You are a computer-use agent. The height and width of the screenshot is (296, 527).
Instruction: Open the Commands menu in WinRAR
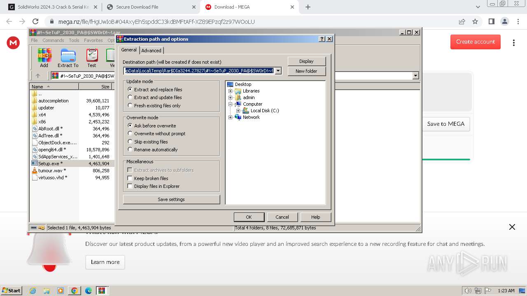pos(53,40)
